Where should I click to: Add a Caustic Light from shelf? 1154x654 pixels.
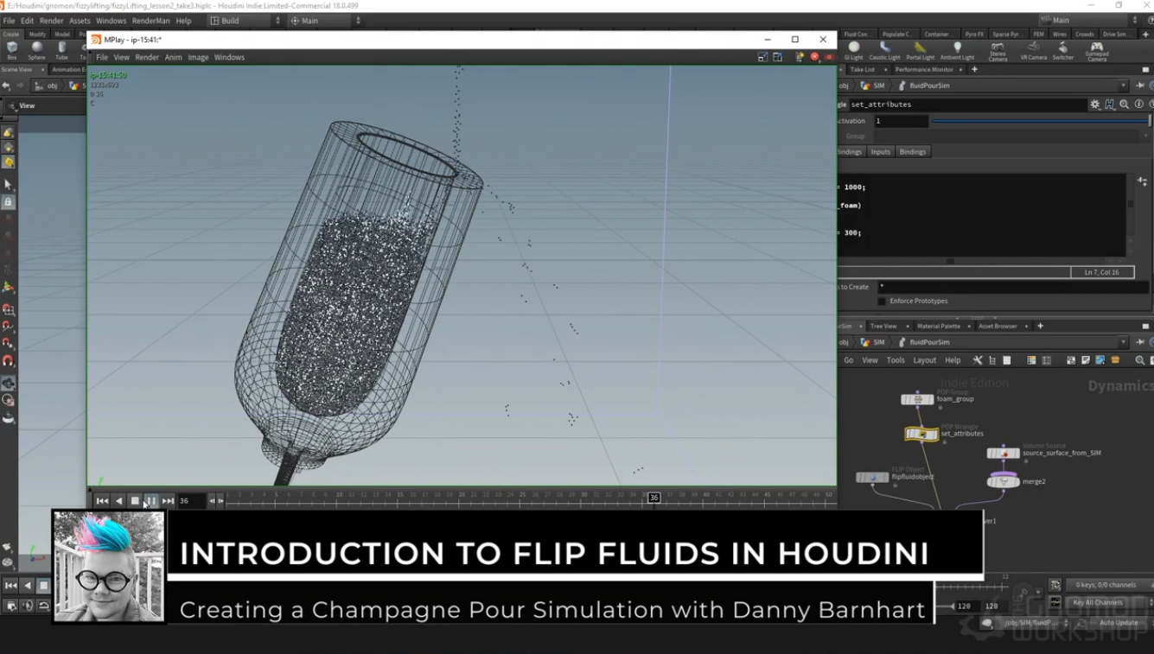884,51
